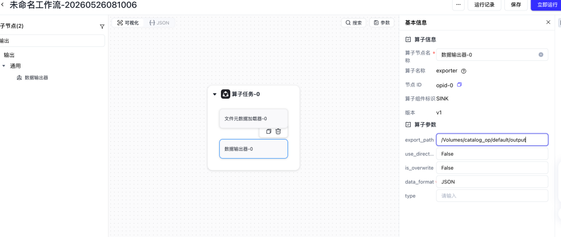Select the 数据输出器-0 node on canvas
The image size is (561, 237).
253,149
